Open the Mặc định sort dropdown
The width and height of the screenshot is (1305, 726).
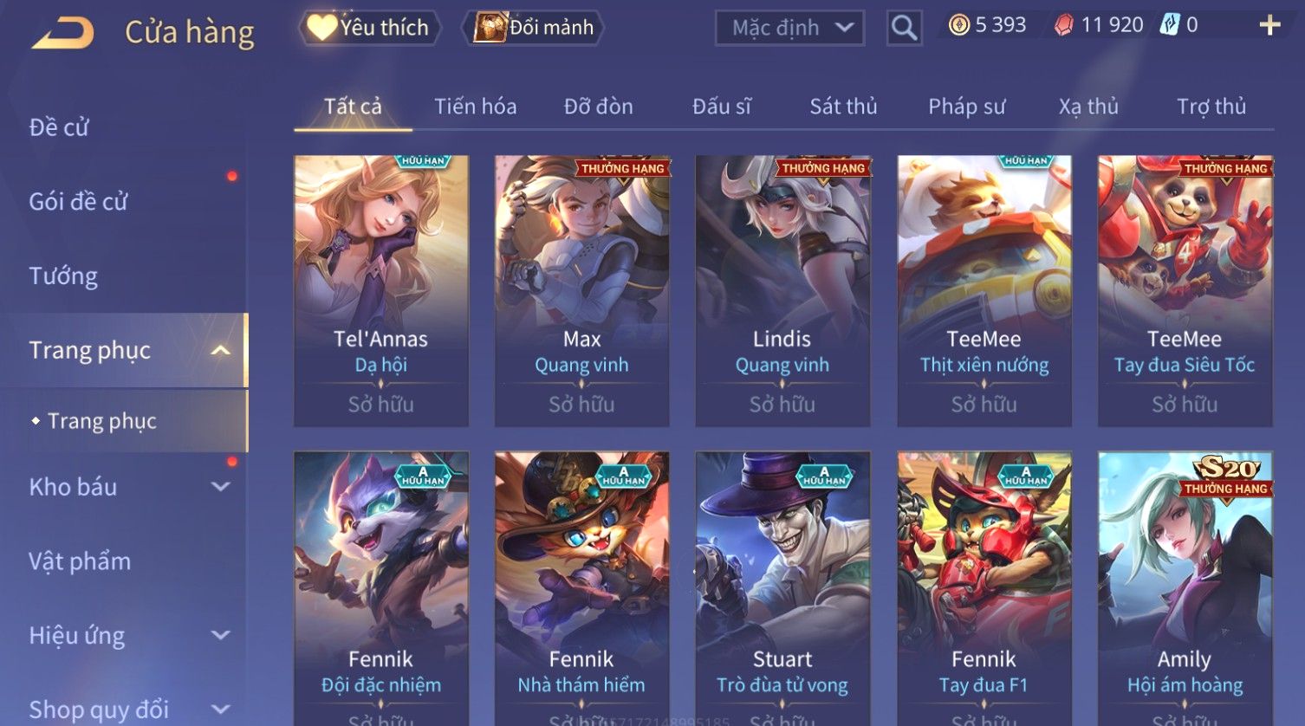click(789, 28)
